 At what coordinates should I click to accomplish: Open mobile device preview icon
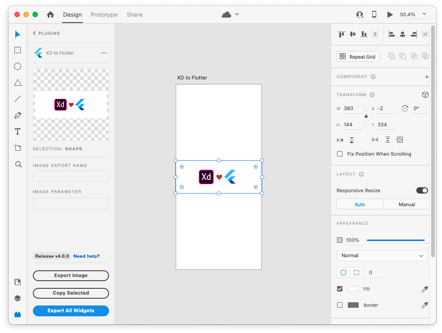coord(374,14)
